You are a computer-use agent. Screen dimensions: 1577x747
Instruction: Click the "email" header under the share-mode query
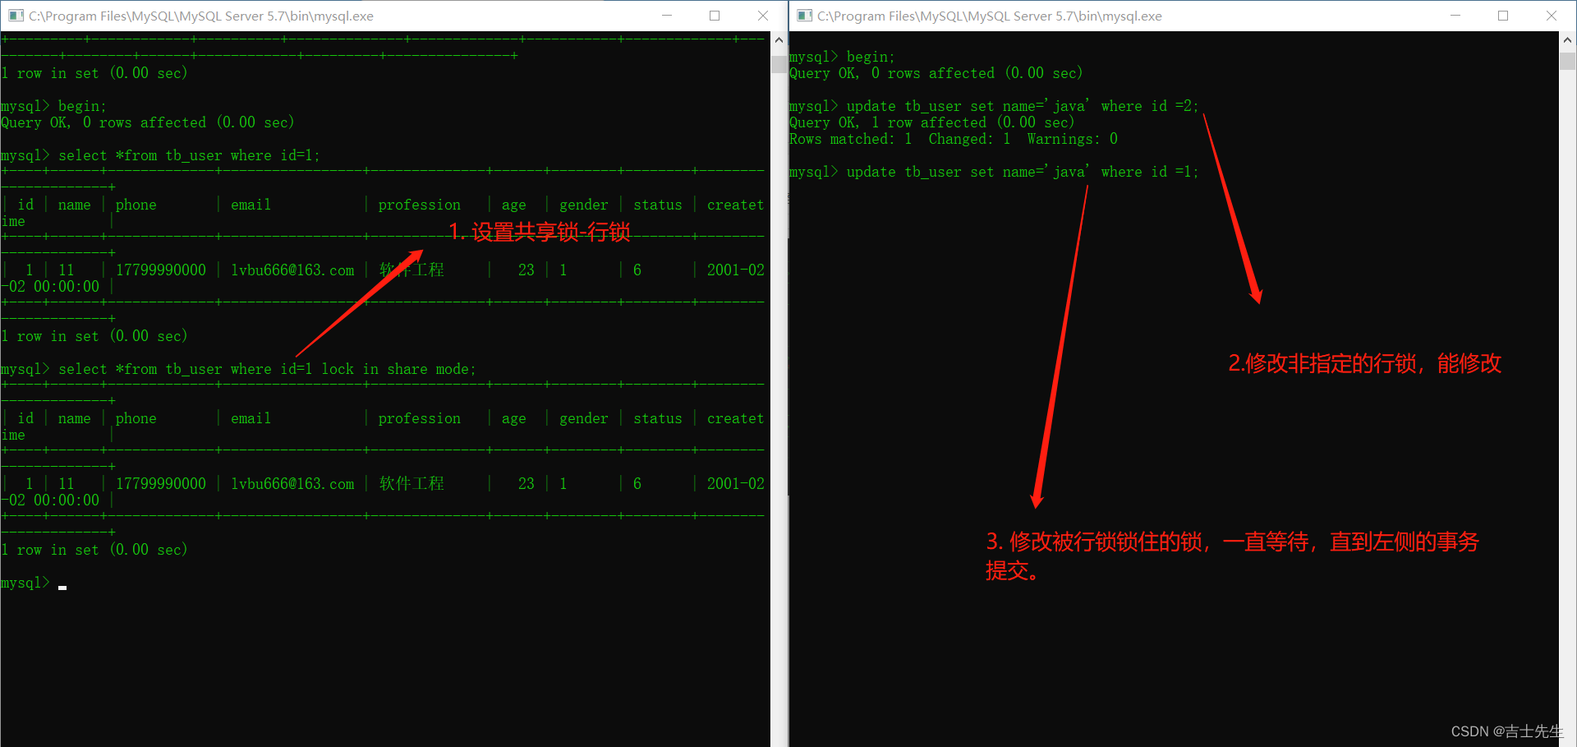tap(251, 418)
